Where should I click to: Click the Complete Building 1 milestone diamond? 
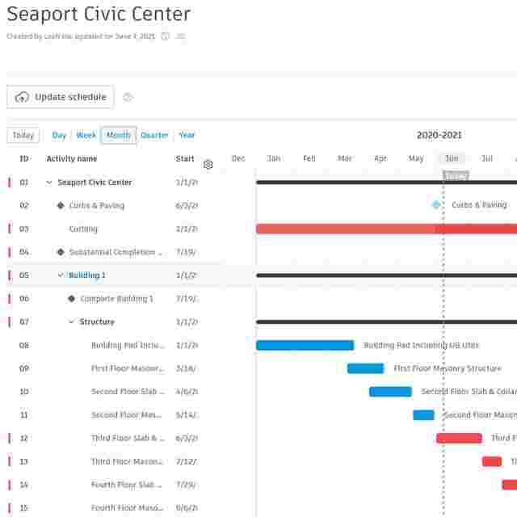[72, 299]
